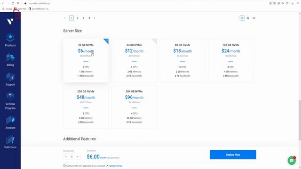This screenshot has width=301, height=169.
Task: Open the Support sidebar section
Action: [10, 79]
